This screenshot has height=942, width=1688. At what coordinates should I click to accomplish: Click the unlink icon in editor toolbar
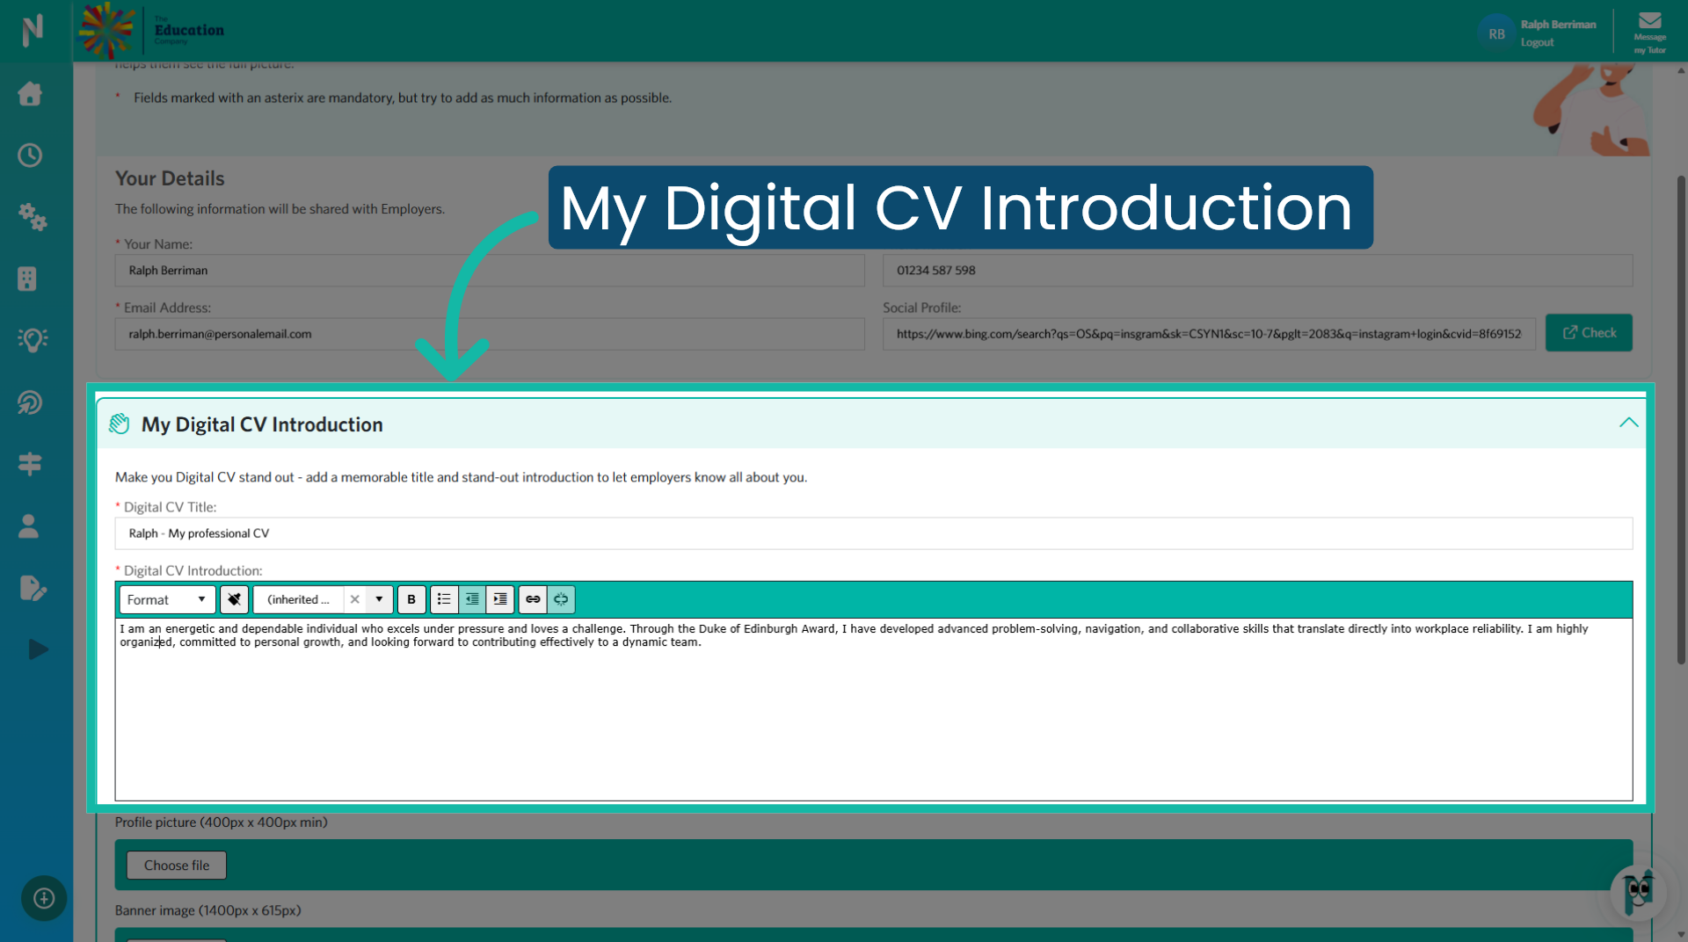click(561, 599)
